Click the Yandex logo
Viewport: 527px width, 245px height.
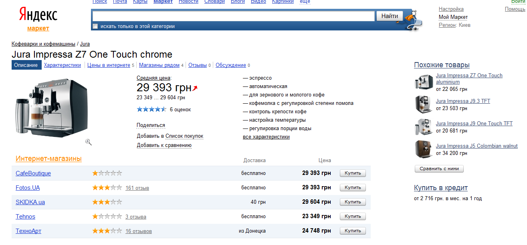pos(38,15)
